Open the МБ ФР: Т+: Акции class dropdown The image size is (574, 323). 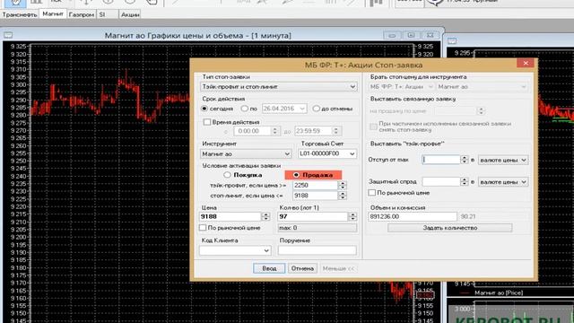pyautogui.click(x=401, y=87)
